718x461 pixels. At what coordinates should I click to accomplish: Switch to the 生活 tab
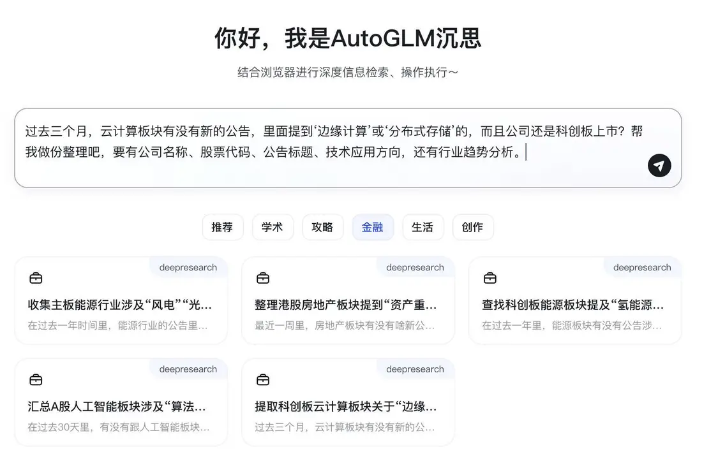423,227
